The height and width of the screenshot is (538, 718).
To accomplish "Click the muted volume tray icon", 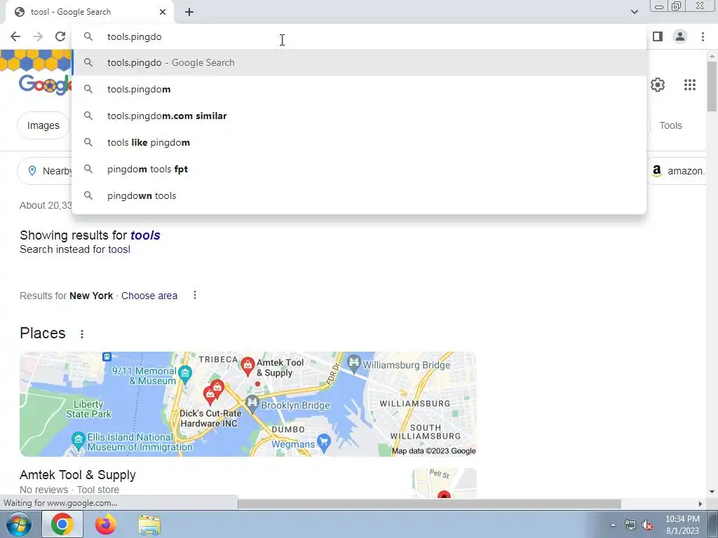I will tap(647, 525).
